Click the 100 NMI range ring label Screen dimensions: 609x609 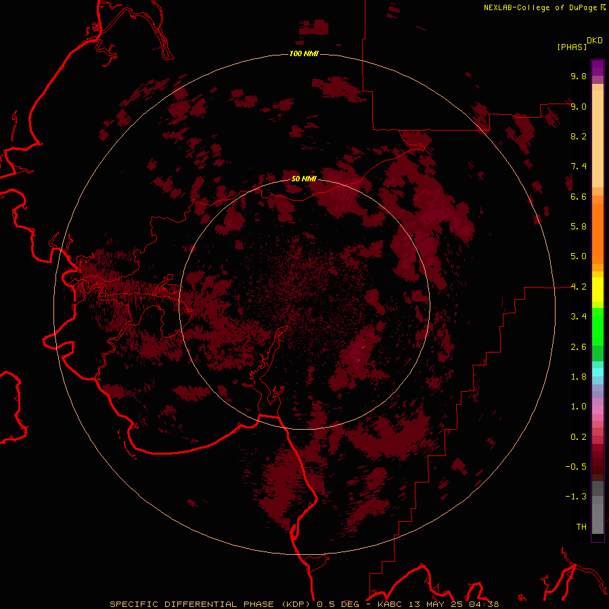point(304,53)
